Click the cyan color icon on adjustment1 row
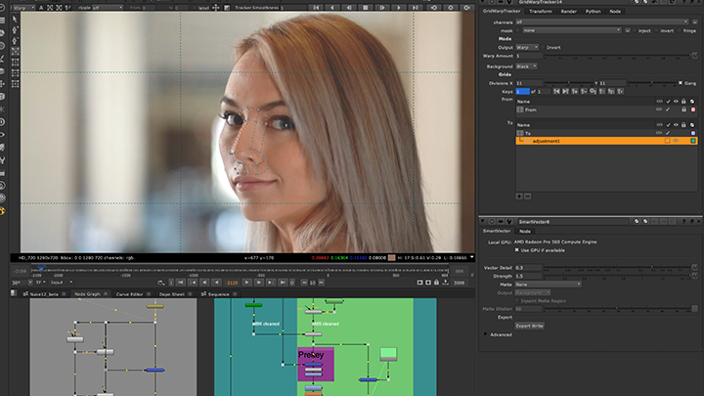The height and width of the screenshot is (396, 704). coord(693,141)
